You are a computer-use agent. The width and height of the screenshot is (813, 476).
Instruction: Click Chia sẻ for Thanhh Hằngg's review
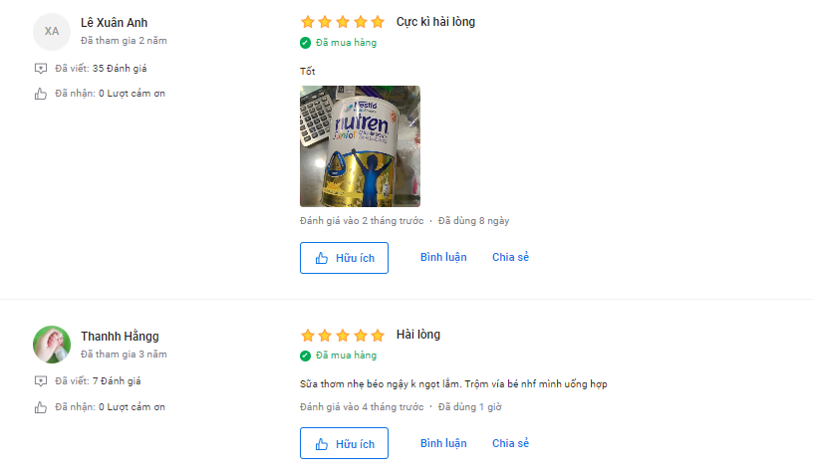point(510,443)
